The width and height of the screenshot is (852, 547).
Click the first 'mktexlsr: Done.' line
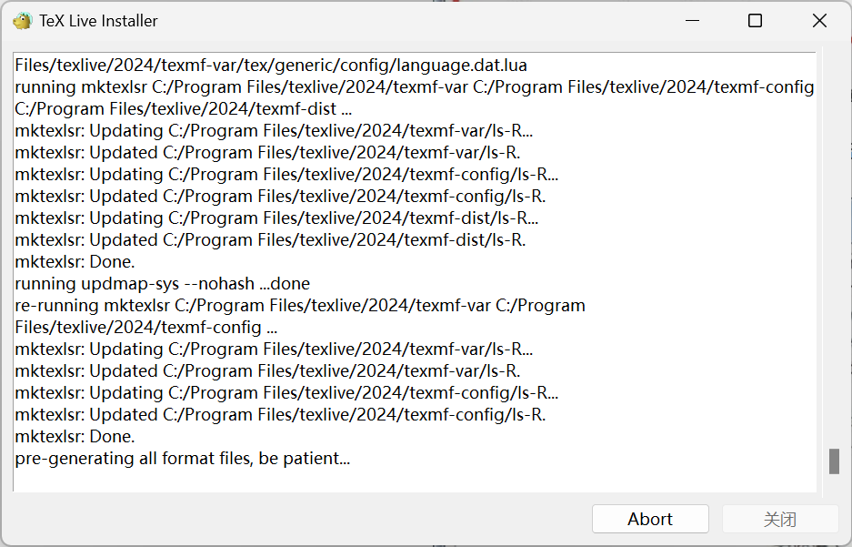(x=75, y=262)
